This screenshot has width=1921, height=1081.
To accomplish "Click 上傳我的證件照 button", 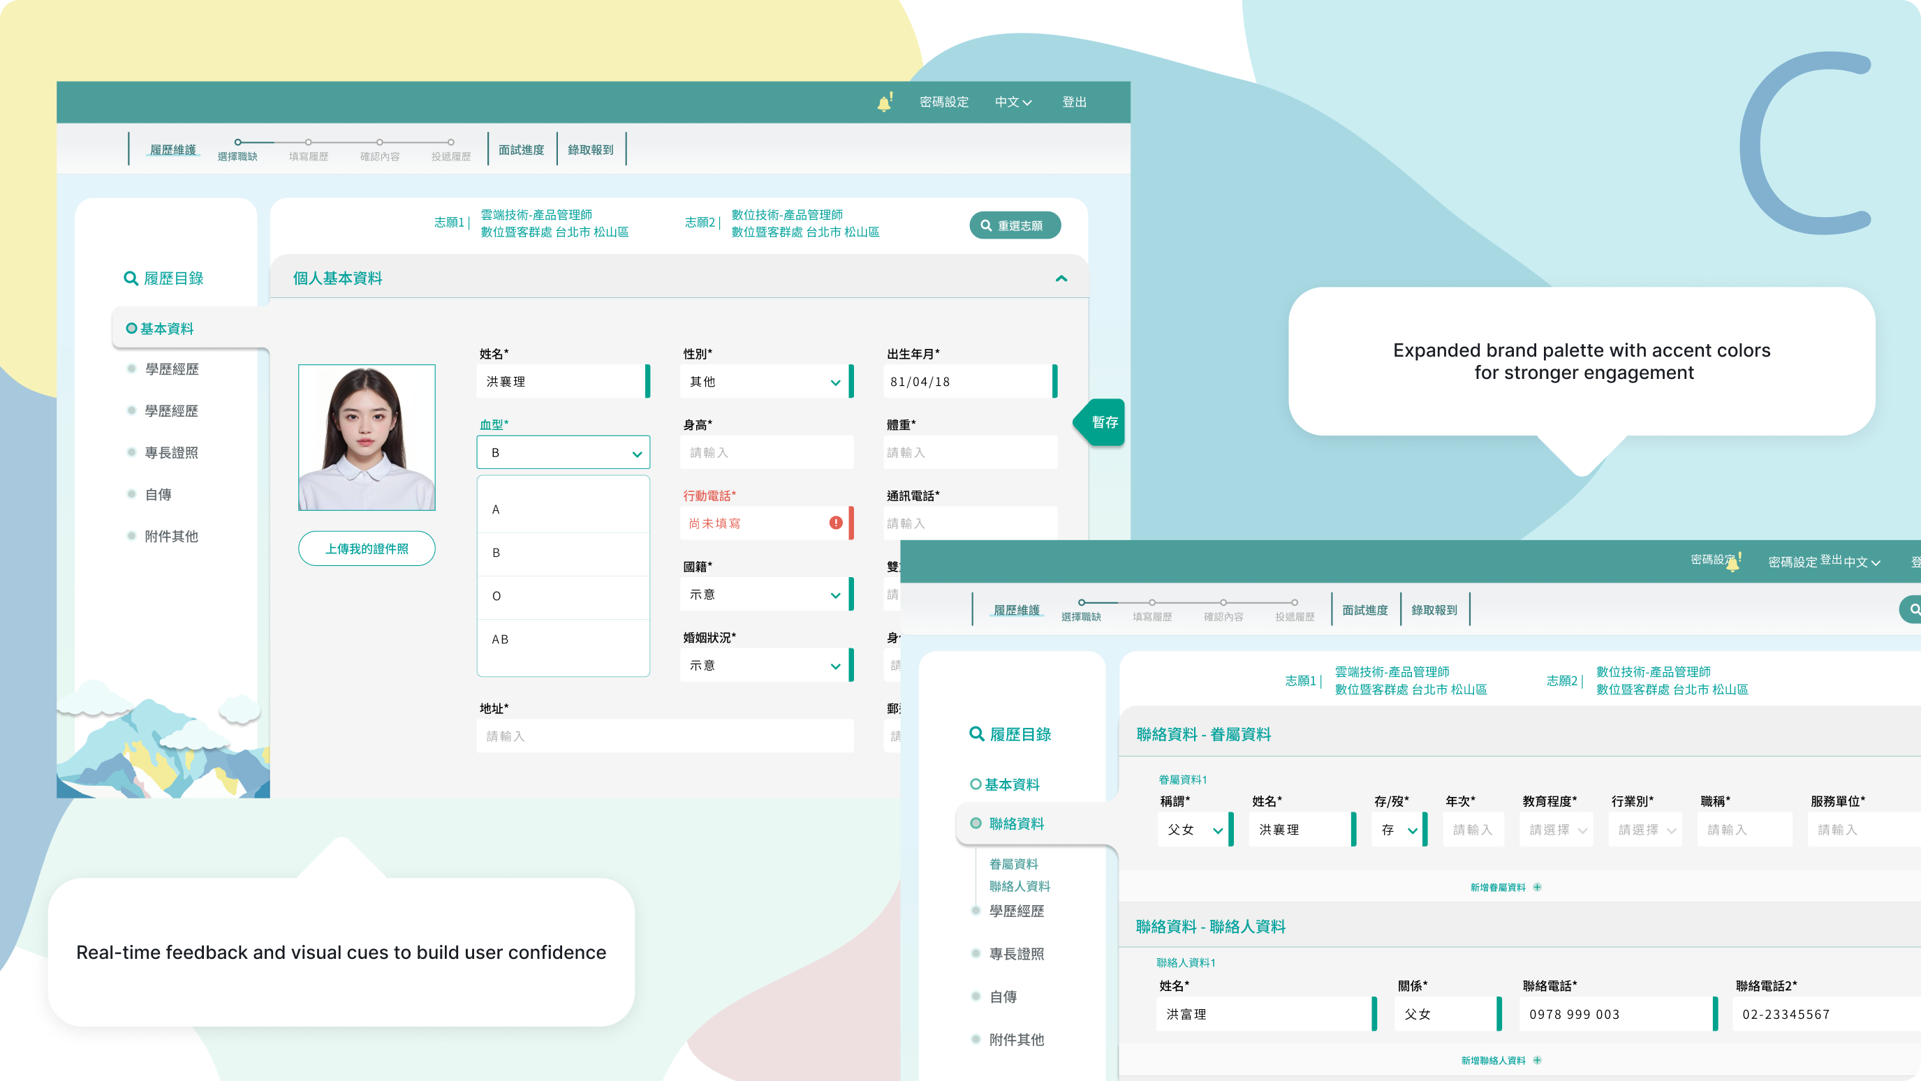I will (366, 549).
